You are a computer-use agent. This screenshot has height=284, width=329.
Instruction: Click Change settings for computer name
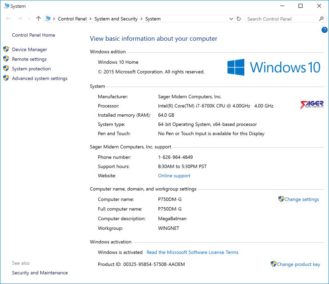tap(301, 199)
